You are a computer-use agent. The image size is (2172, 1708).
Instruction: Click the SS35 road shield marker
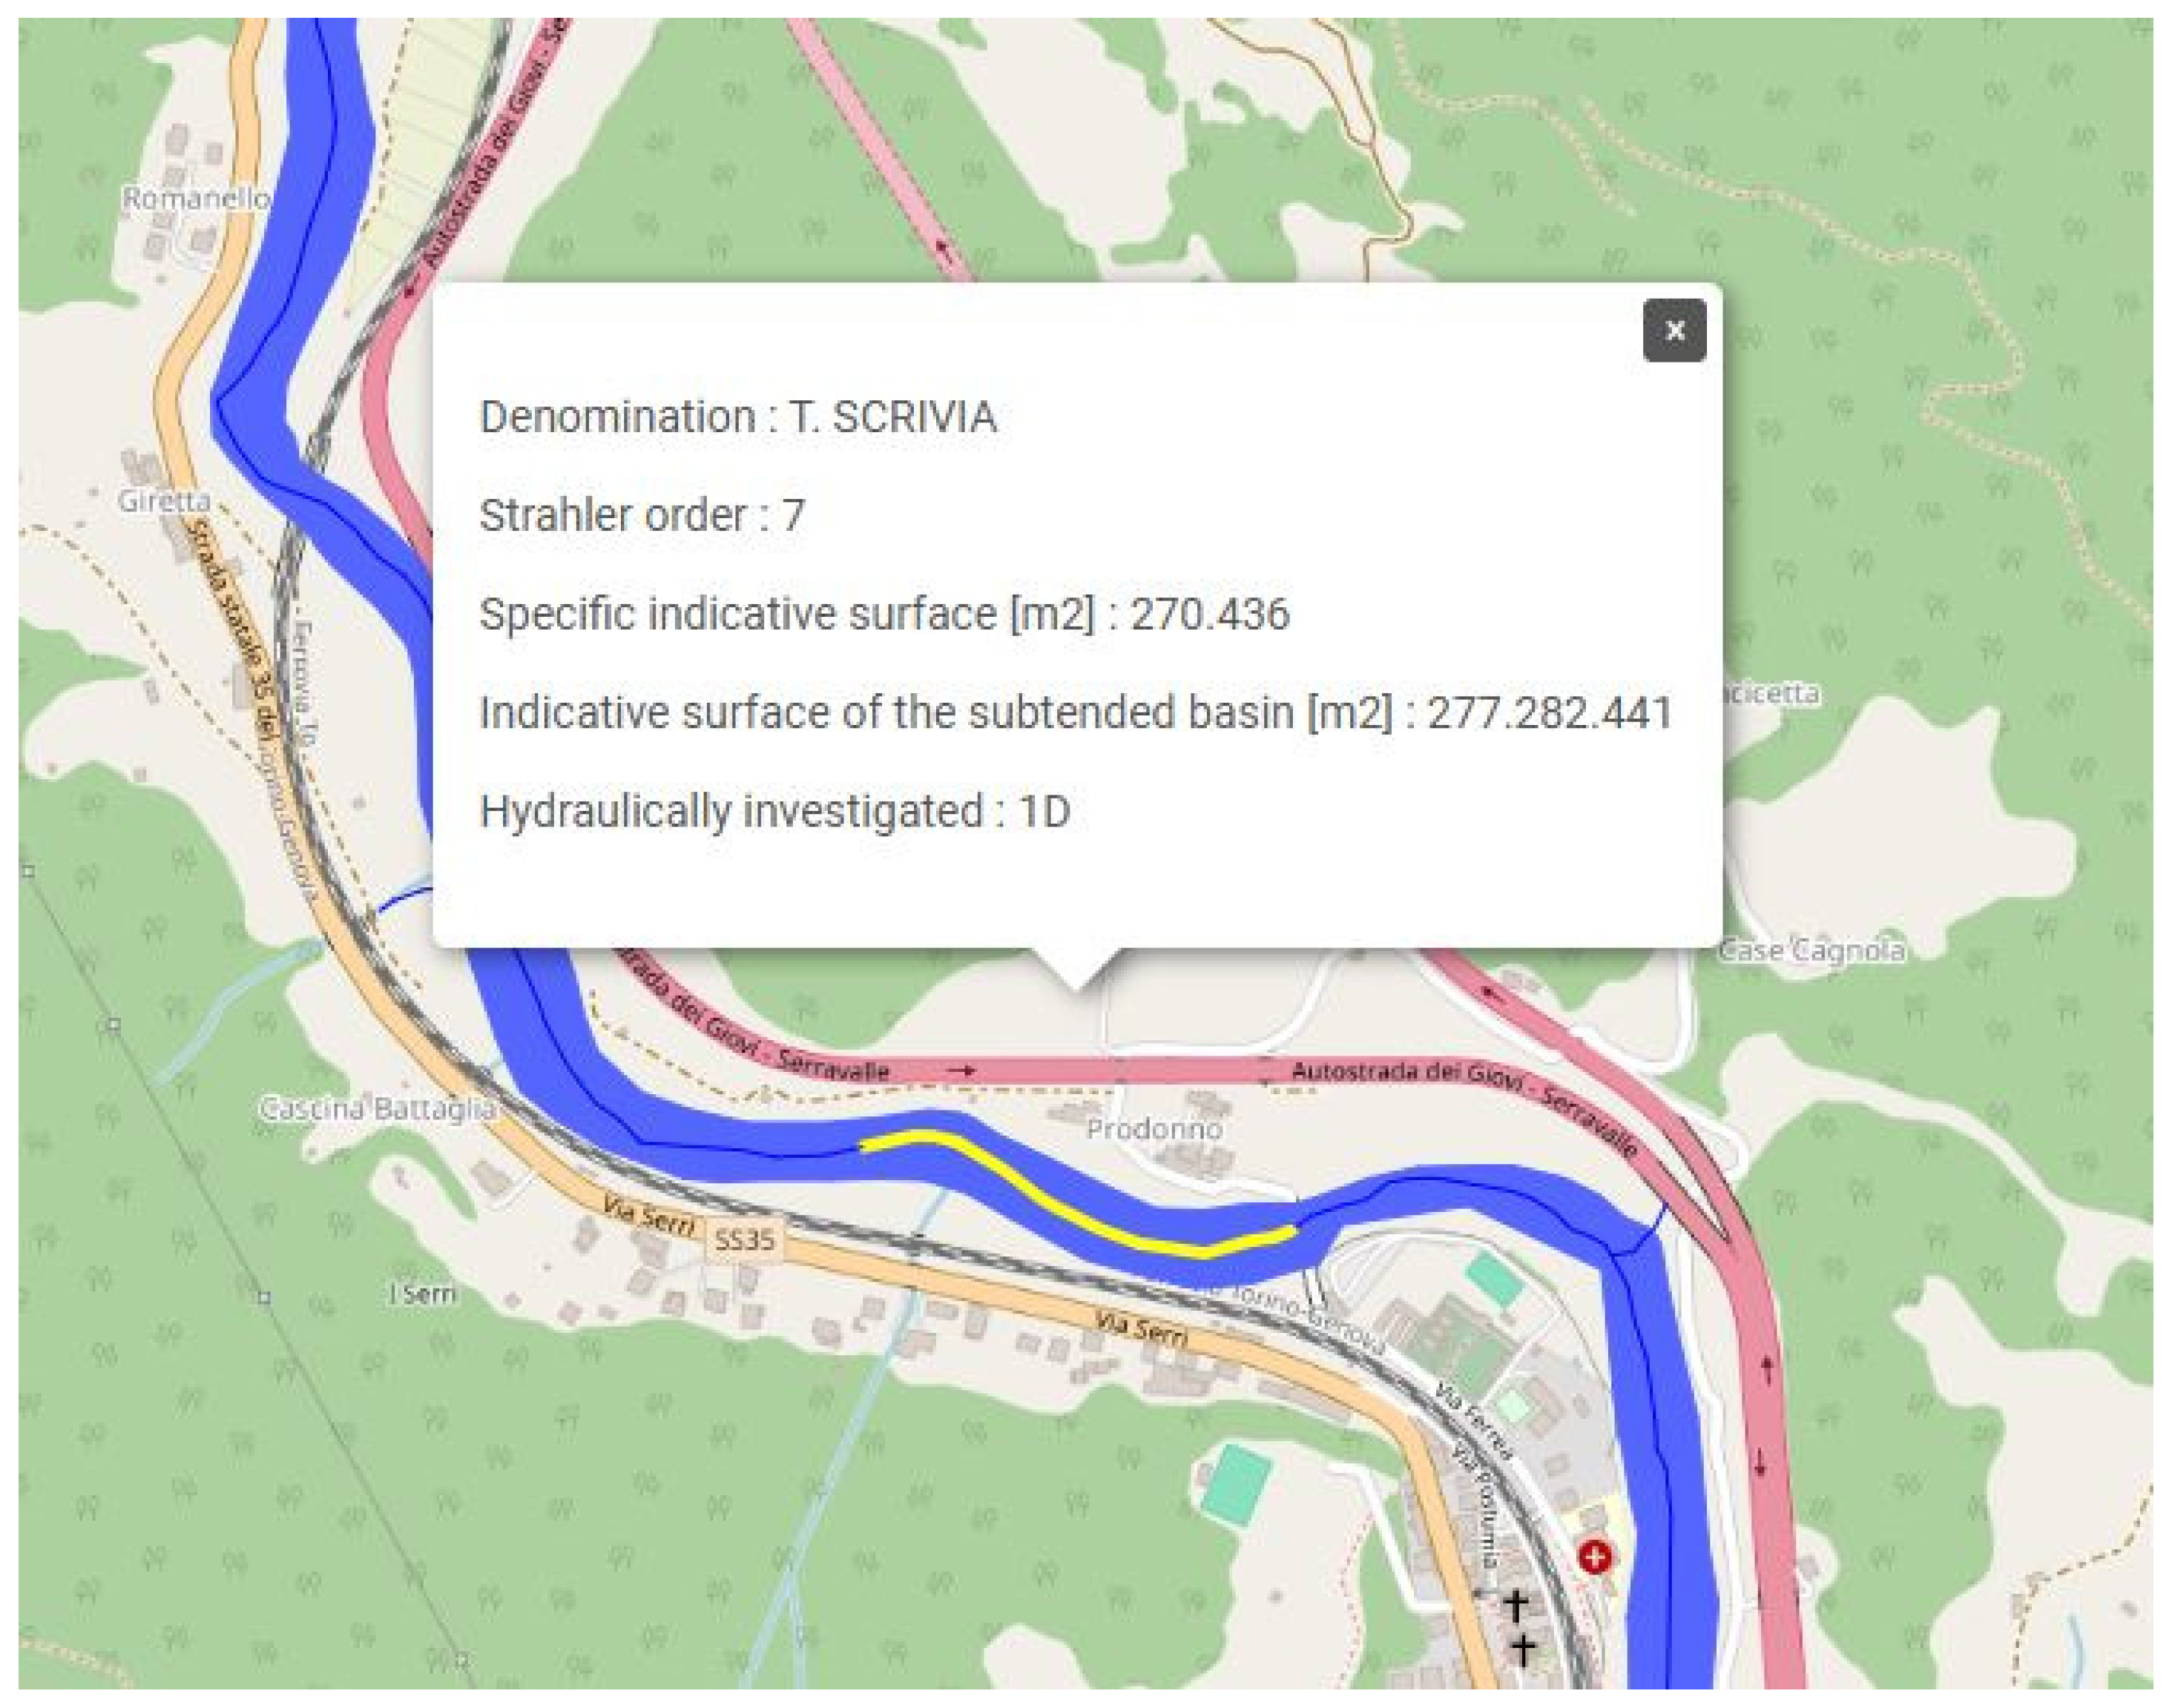[x=744, y=1240]
